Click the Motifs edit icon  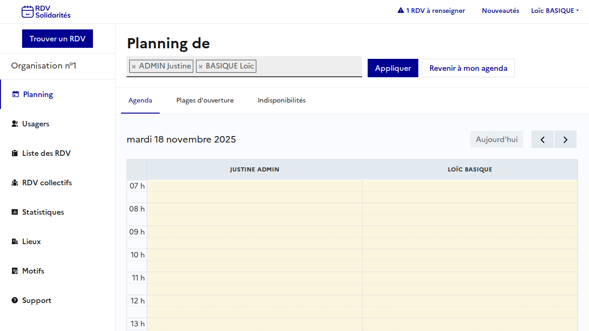[x=15, y=271]
